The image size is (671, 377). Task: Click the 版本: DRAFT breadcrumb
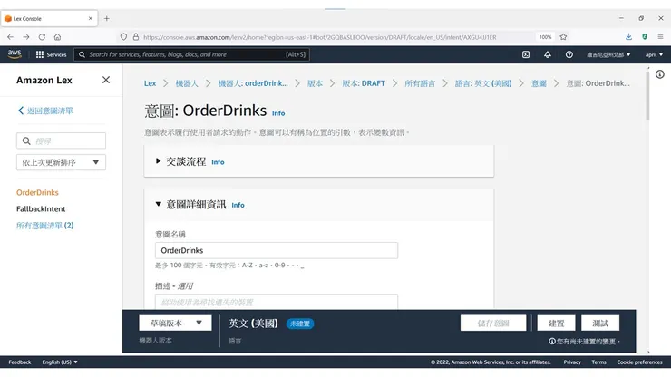364,83
